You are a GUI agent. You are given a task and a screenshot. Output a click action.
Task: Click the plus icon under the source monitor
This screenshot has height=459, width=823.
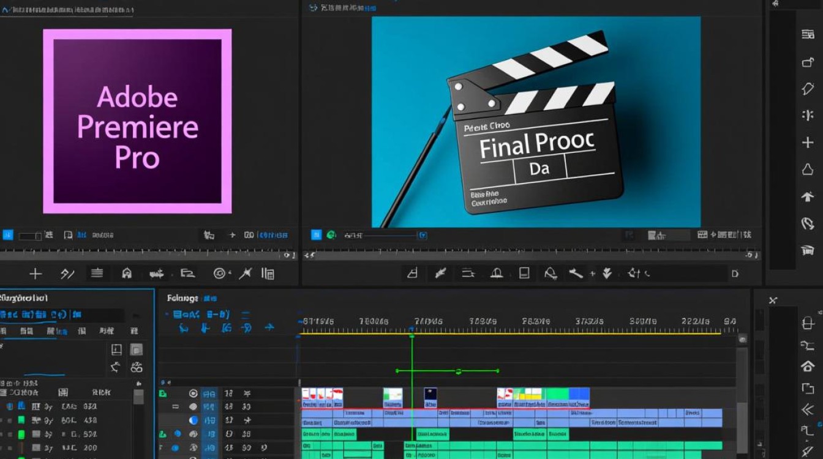pyautogui.click(x=36, y=274)
